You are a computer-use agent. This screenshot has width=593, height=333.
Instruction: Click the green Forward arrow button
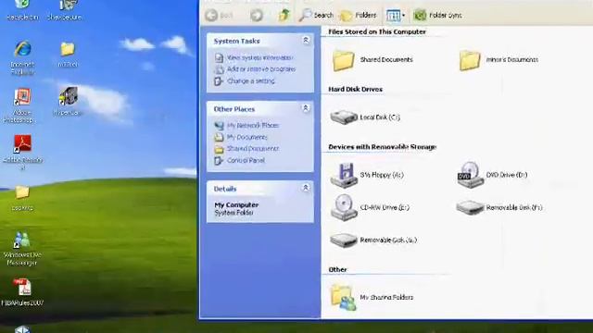pos(257,16)
